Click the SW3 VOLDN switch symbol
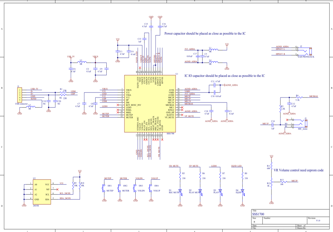This screenshot has width=333, height=232. pyautogui.click(x=135, y=188)
